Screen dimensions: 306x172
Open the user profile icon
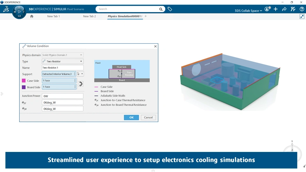tap(267, 9)
